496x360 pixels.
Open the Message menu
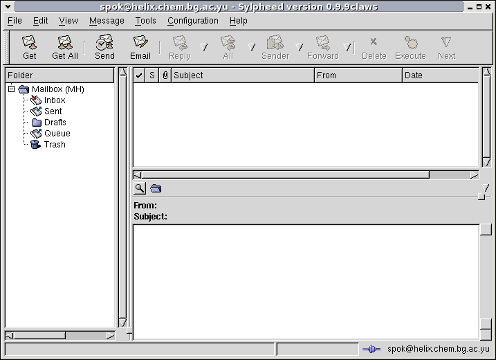(x=107, y=21)
